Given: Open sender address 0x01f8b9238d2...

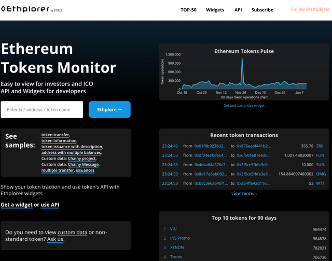Looking at the screenshot, I should (210, 146).
